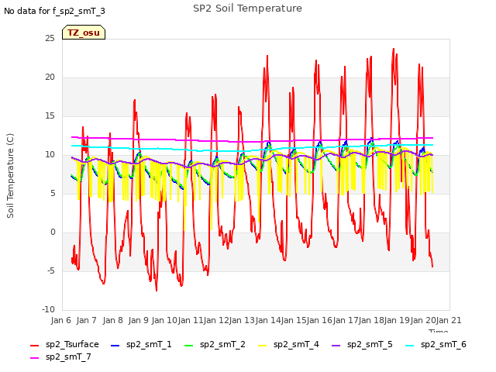Click the 15 y-axis tick label
The image size is (496, 372).
(50, 115)
